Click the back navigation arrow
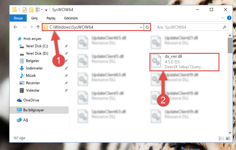 click(15, 27)
